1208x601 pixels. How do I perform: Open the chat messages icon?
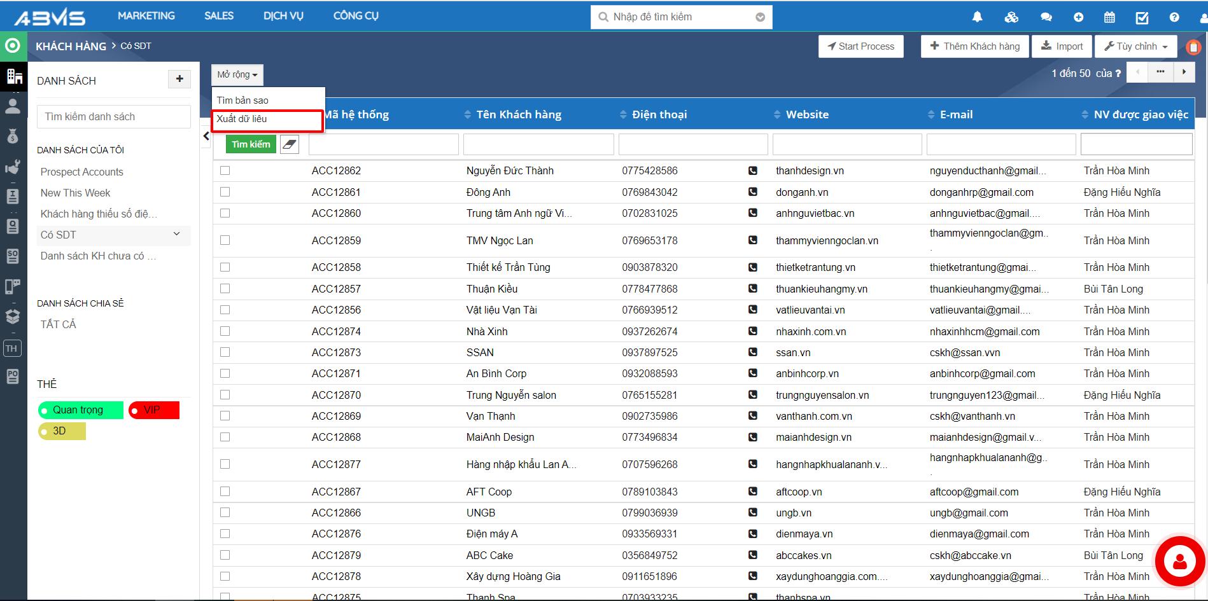1045,17
